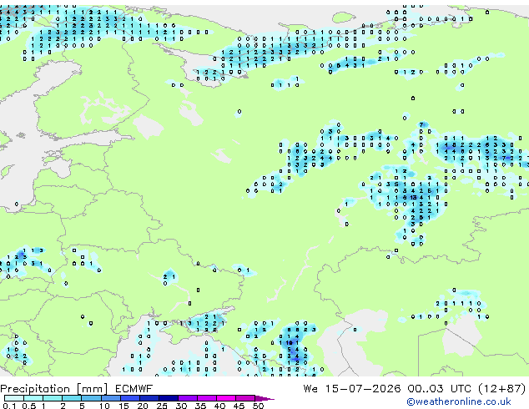Click the '35' legend scale label
529x409 pixels.
coord(200,406)
